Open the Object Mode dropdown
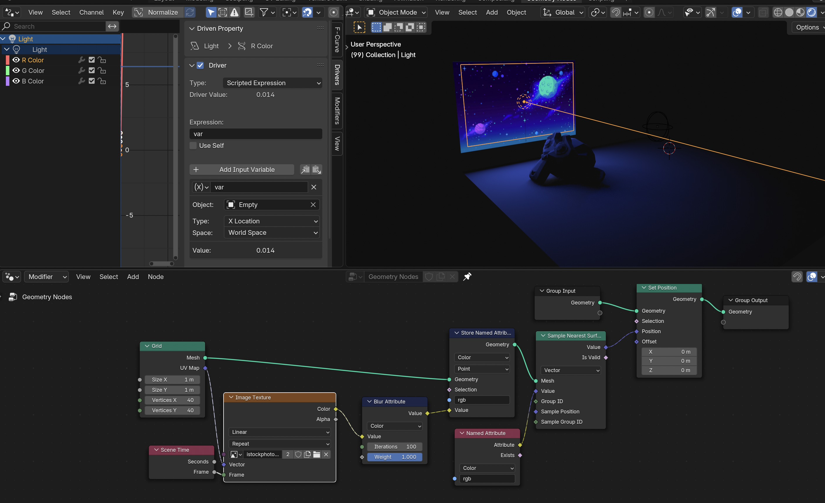 click(396, 12)
